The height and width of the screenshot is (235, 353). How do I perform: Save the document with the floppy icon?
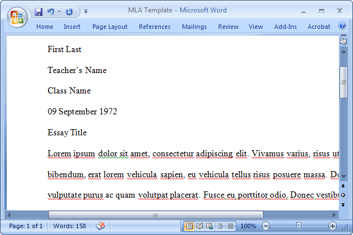pyautogui.click(x=39, y=11)
